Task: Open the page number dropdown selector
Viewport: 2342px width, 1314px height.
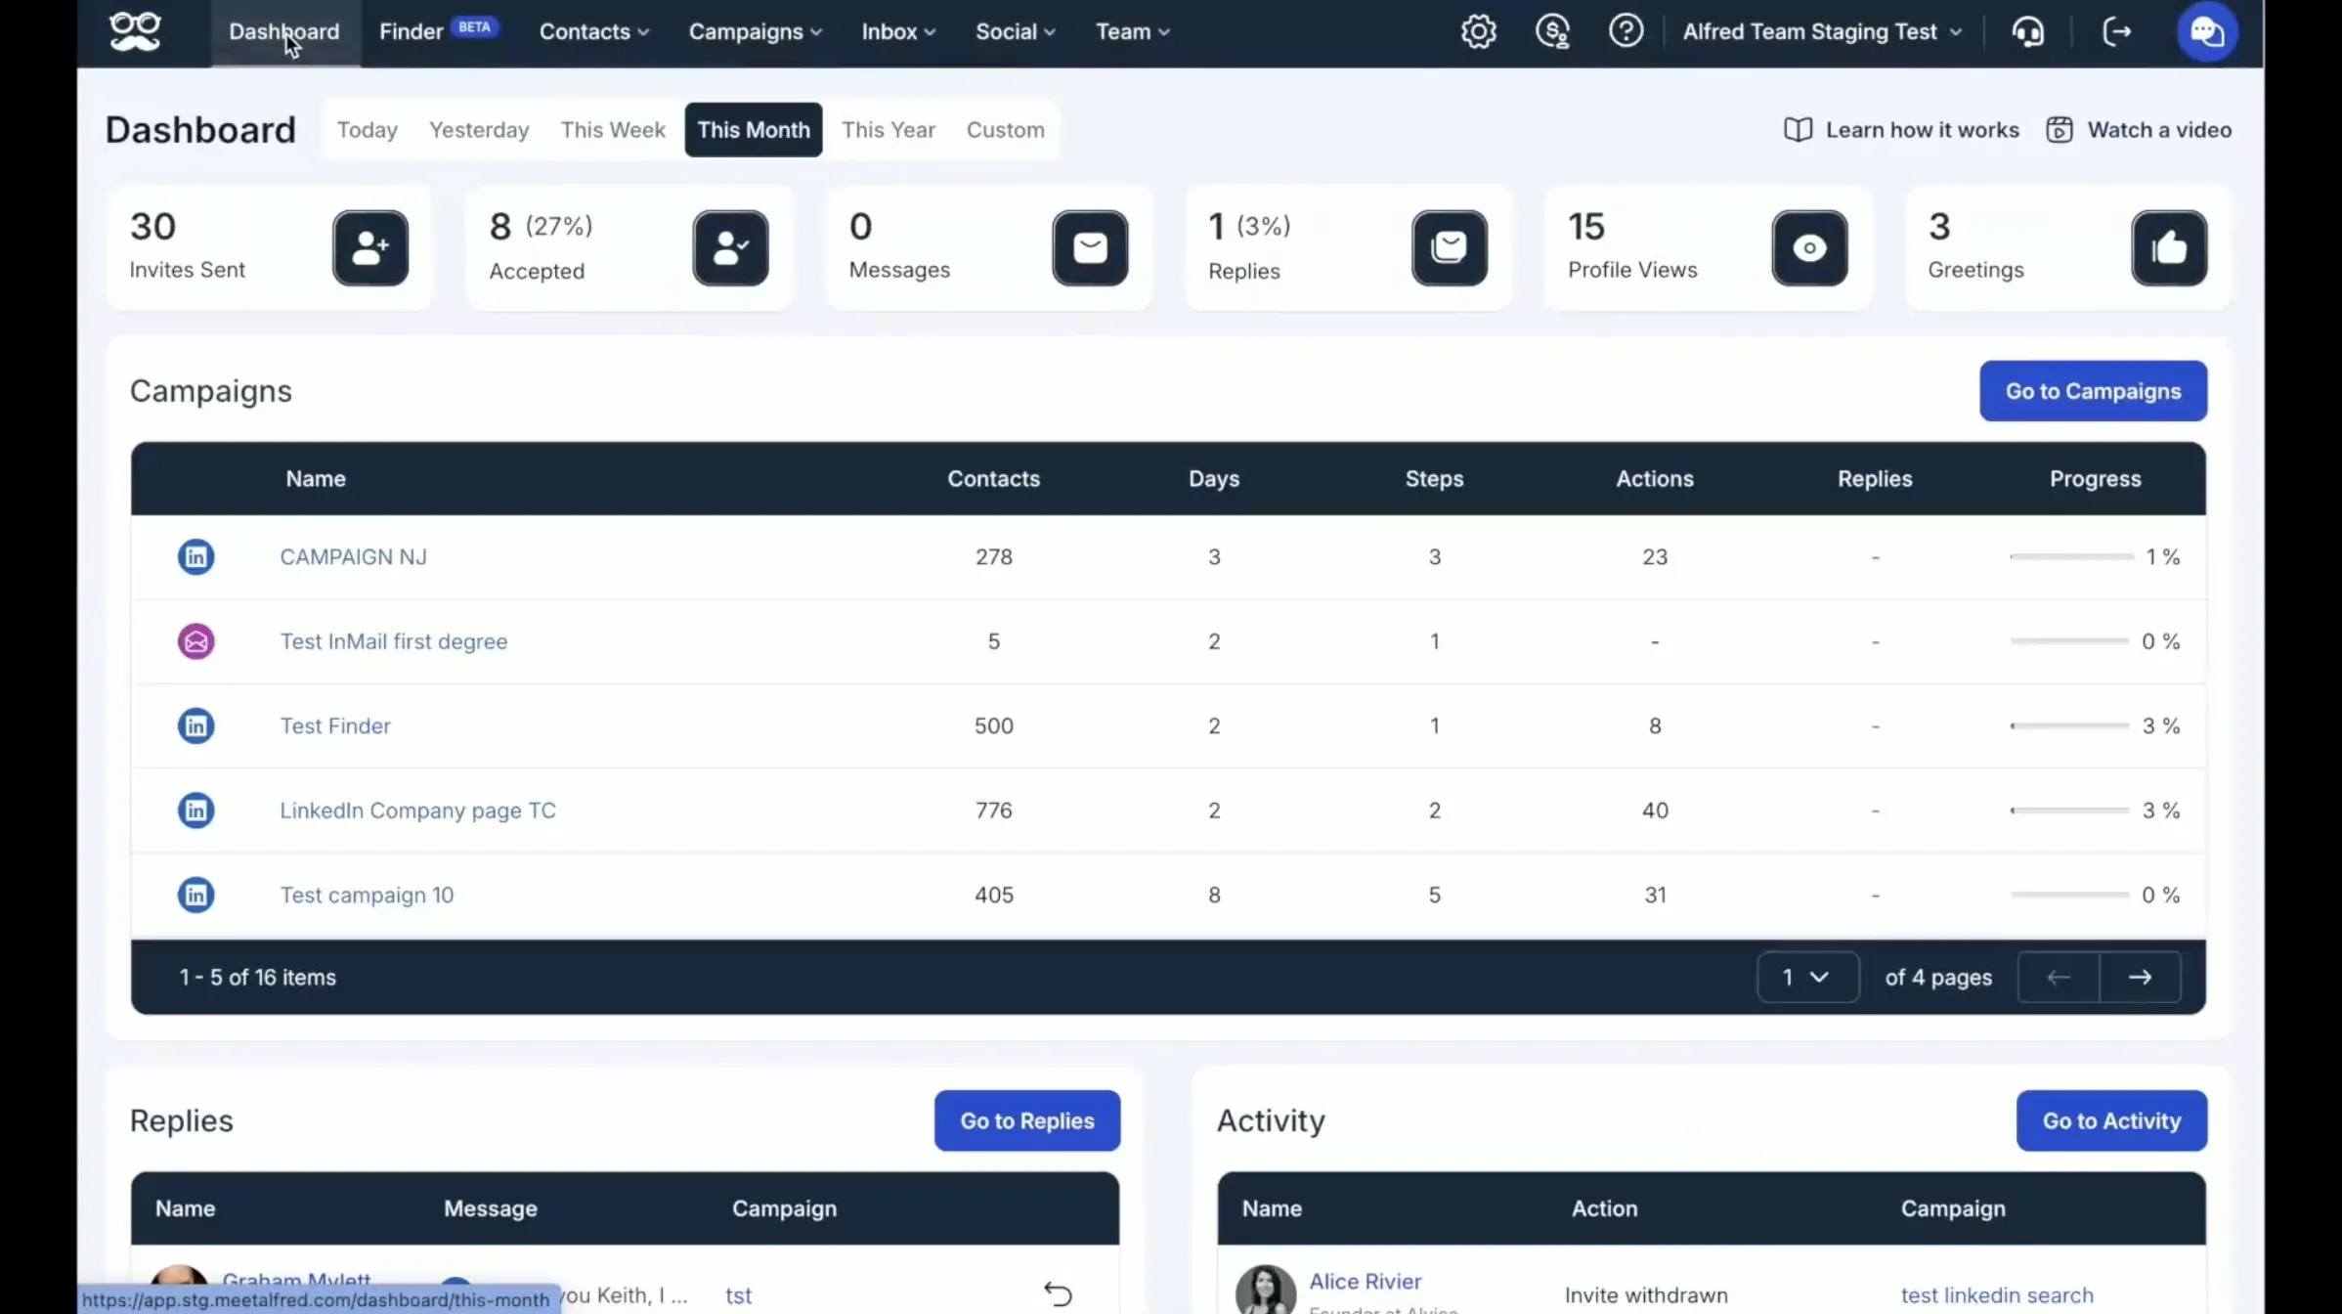Action: pos(1806,977)
